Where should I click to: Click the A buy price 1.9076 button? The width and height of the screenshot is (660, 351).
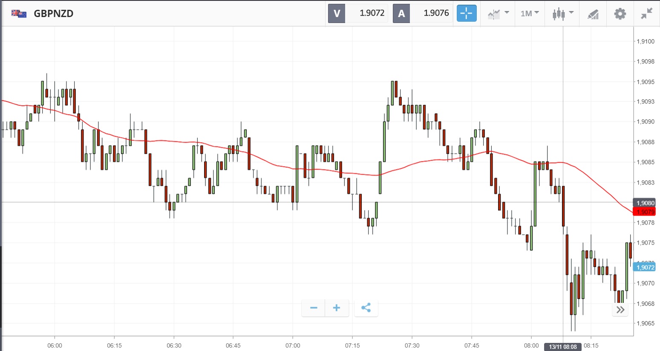pyautogui.click(x=422, y=13)
